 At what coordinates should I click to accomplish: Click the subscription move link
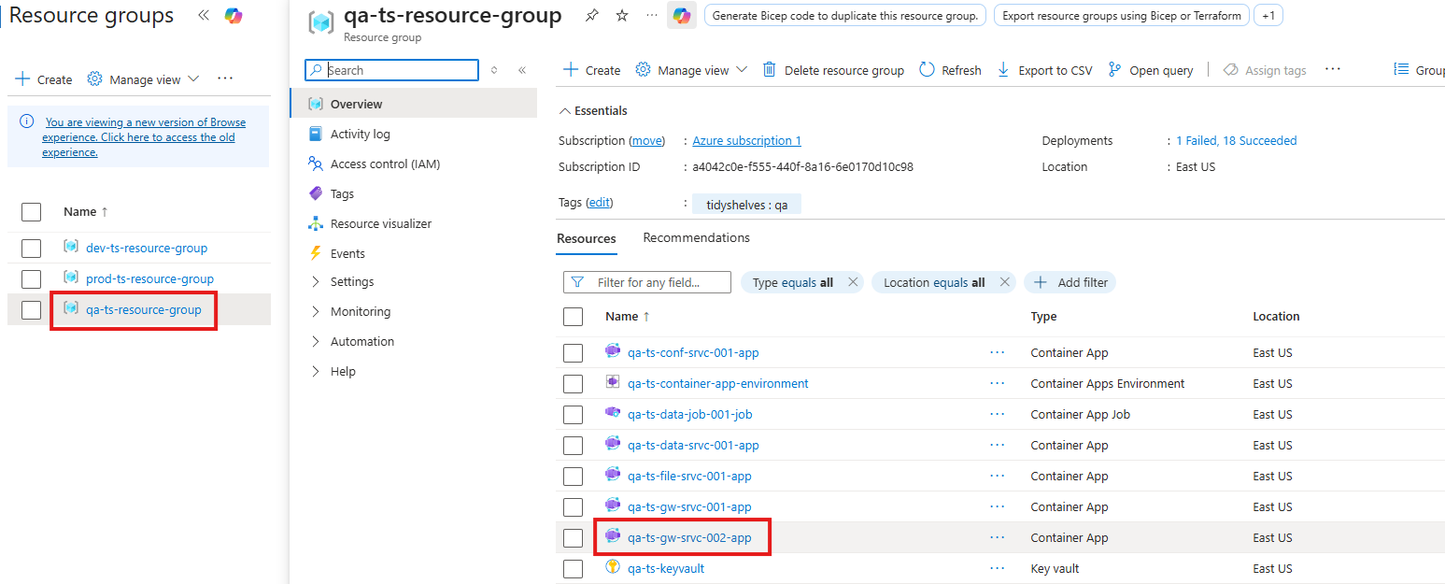646,140
